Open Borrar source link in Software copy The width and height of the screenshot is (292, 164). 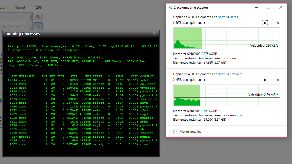tap(222, 74)
